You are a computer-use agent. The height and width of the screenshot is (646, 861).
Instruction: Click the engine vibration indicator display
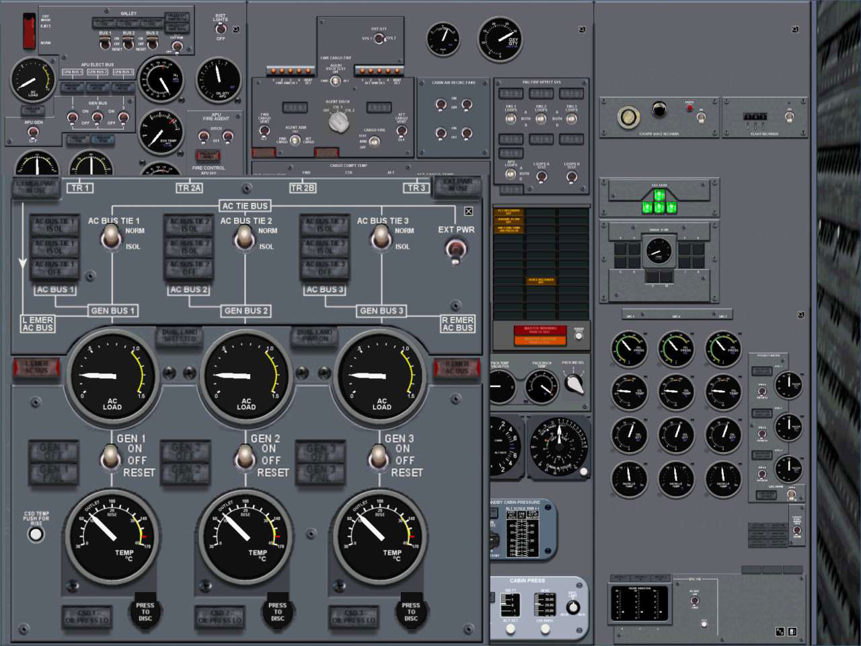(x=638, y=603)
